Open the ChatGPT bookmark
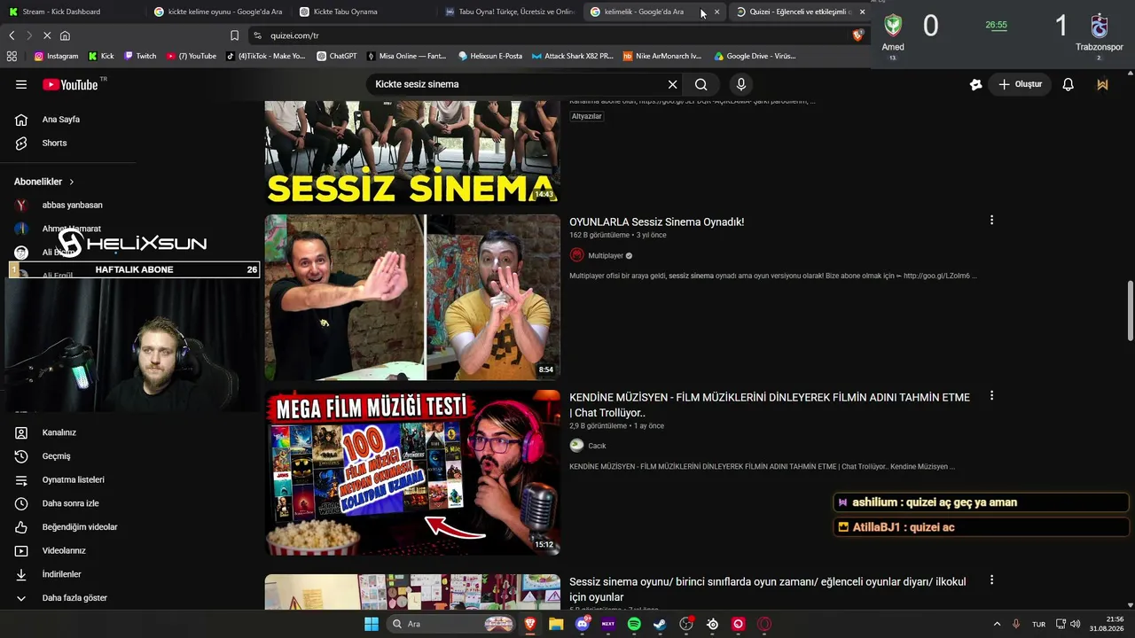This screenshot has width=1135, height=638. (337, 56)
